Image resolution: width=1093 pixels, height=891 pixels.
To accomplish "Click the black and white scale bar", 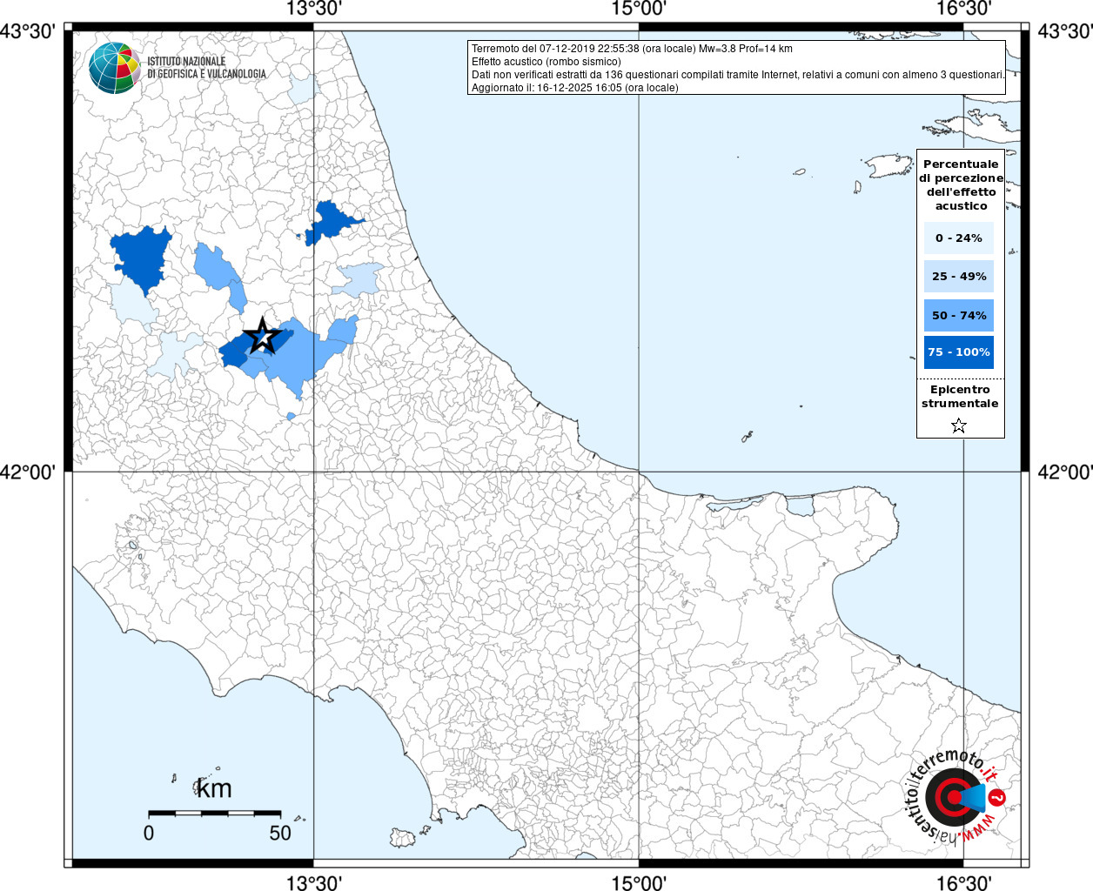I will pyautogui.click(x=215, y=813).
